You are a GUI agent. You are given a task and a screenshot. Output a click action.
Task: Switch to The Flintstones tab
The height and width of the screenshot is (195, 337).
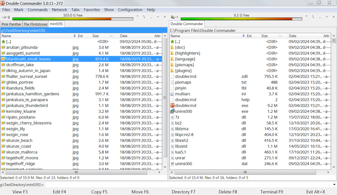36,24
